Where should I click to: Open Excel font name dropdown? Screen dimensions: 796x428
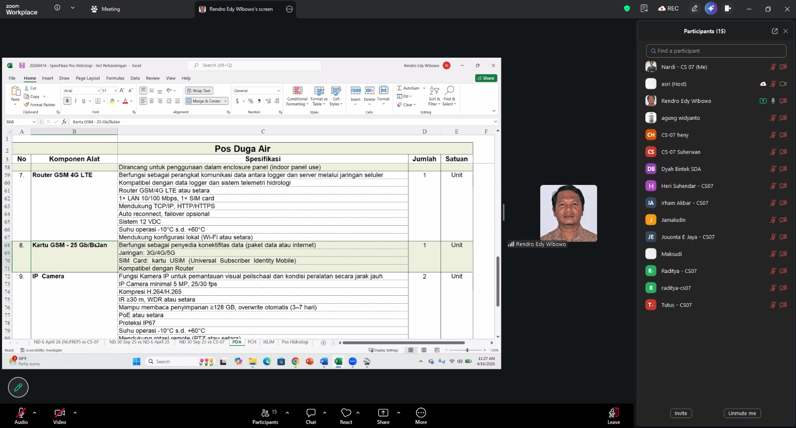point(98,90)
